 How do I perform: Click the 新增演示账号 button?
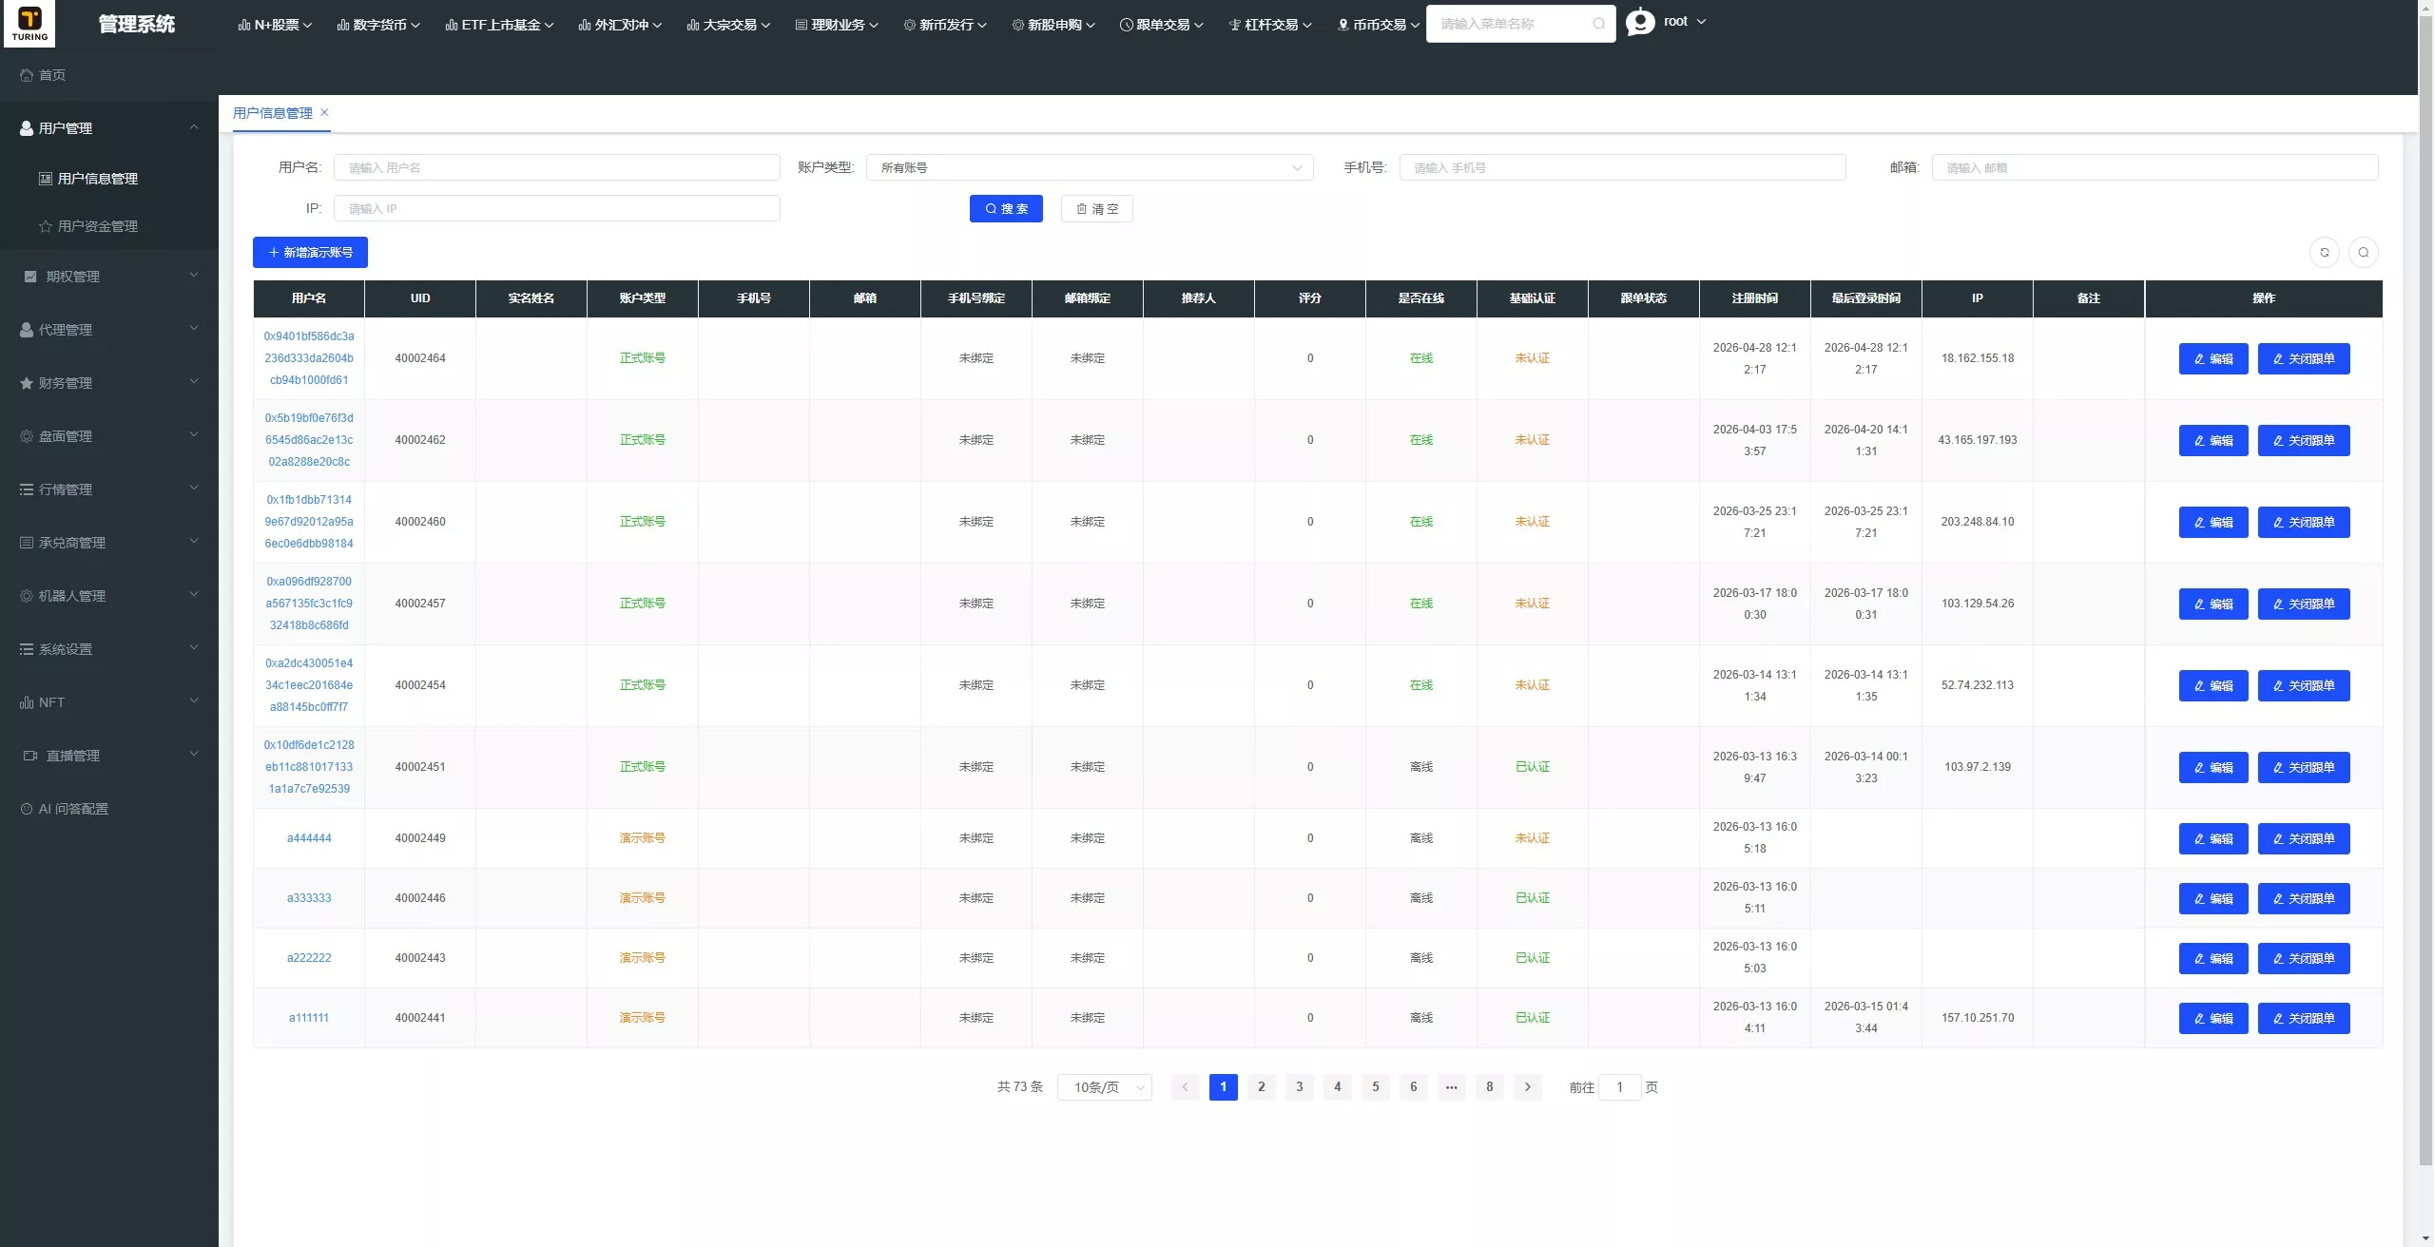[x=310, y=252]
